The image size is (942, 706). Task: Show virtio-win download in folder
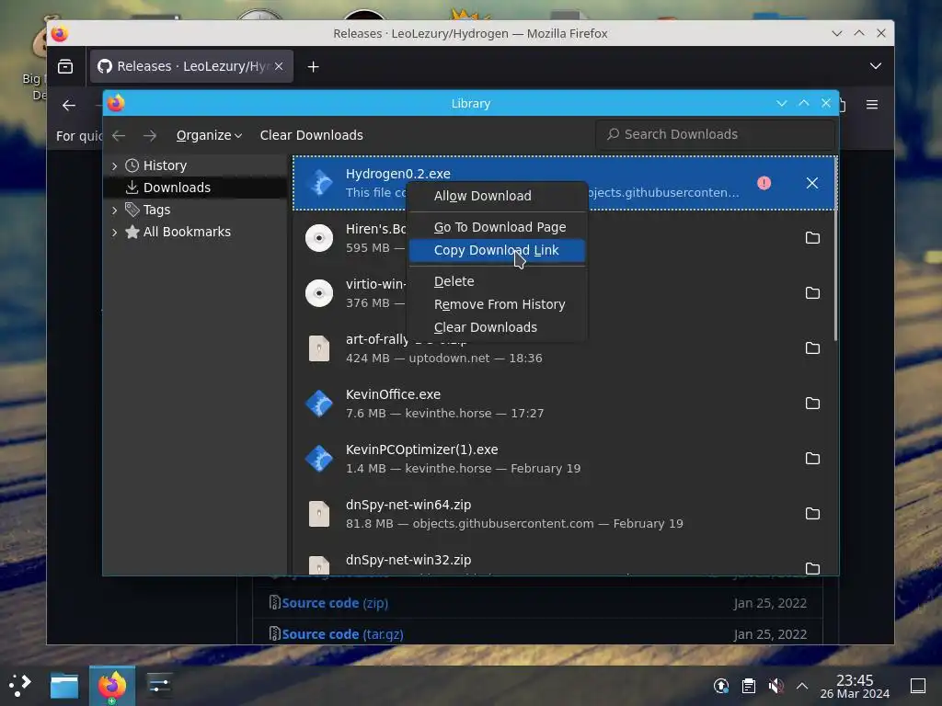tap(812, 293)
